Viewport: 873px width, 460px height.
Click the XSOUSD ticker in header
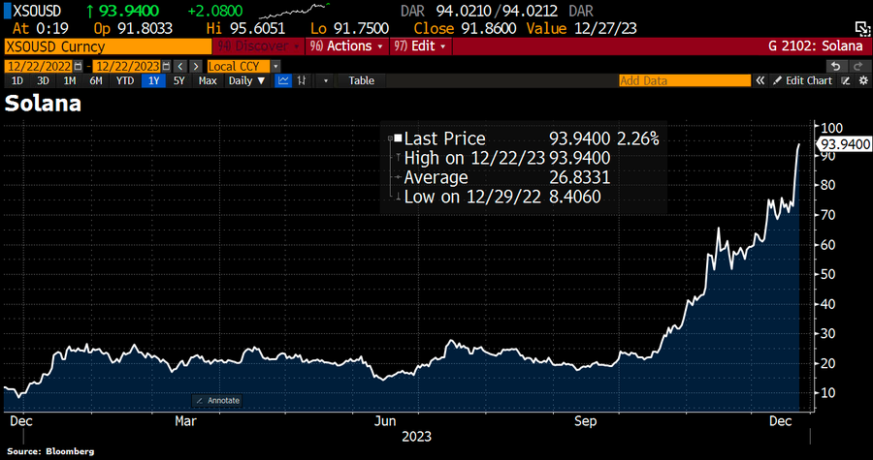tap(37, 11)
